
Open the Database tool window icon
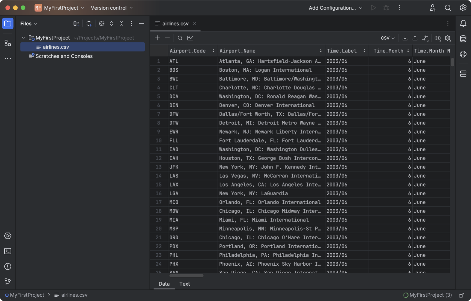tap(463, 39)
